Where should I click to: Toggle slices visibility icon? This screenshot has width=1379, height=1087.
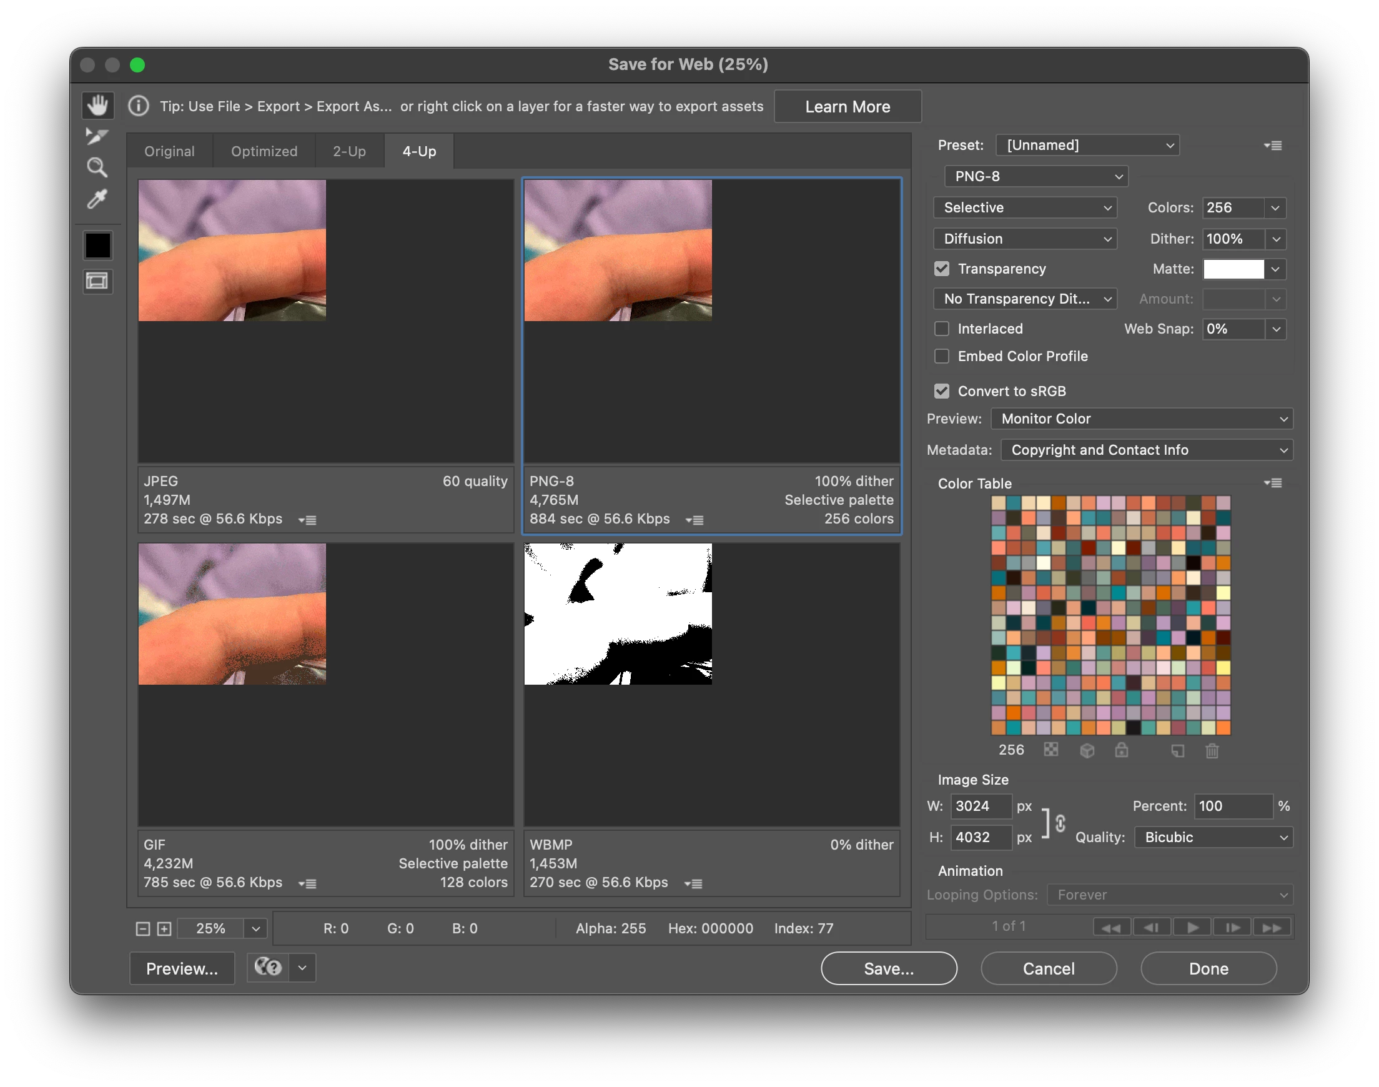(x=97, y=281)
